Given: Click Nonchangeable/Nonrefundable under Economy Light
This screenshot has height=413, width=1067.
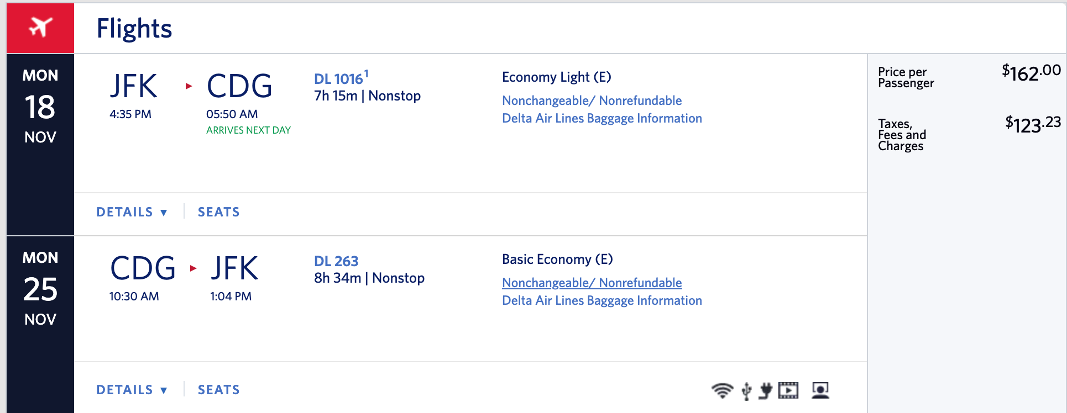Looking at the screenshot, I should [592, 100].
